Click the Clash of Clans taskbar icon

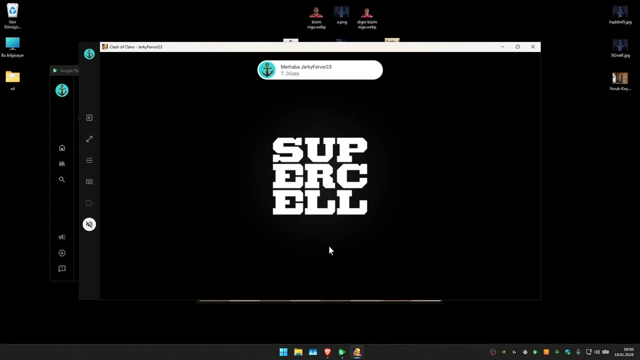357,352
